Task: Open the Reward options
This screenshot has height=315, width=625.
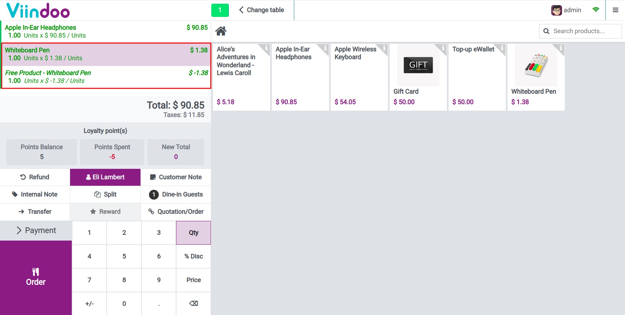Action: click(105, 212)
